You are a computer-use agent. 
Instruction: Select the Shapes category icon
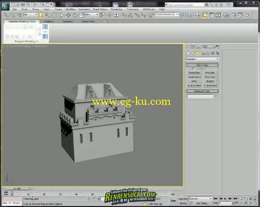(x=193, y=53)
